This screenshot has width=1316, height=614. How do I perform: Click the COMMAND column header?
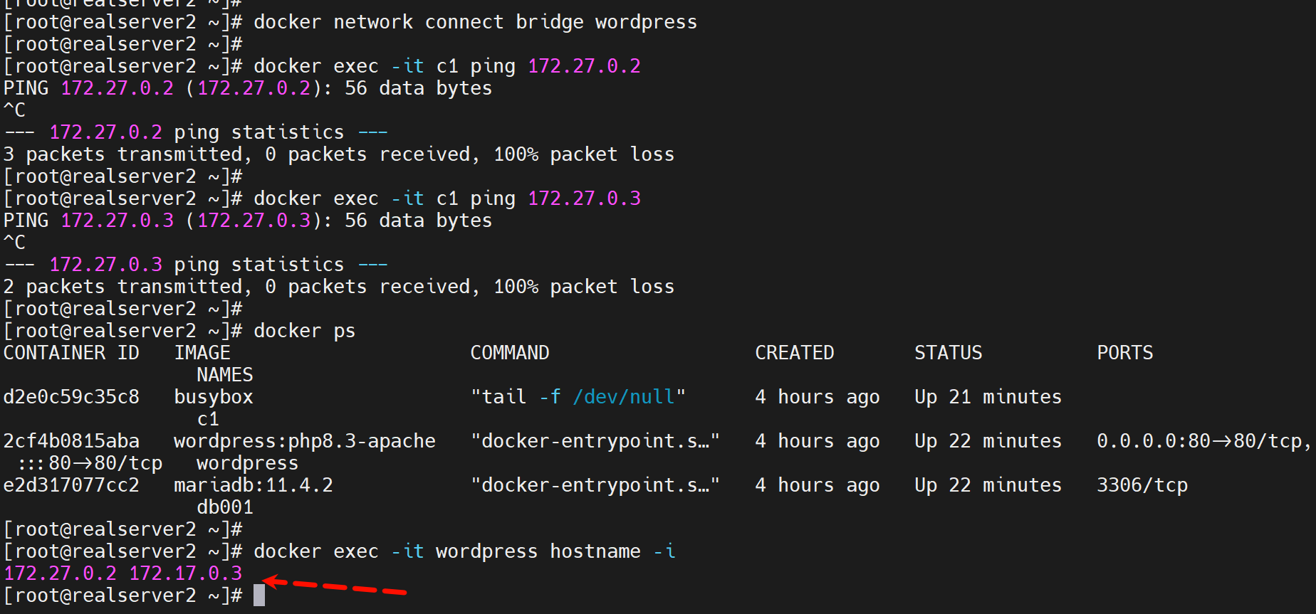click(509, 353)
